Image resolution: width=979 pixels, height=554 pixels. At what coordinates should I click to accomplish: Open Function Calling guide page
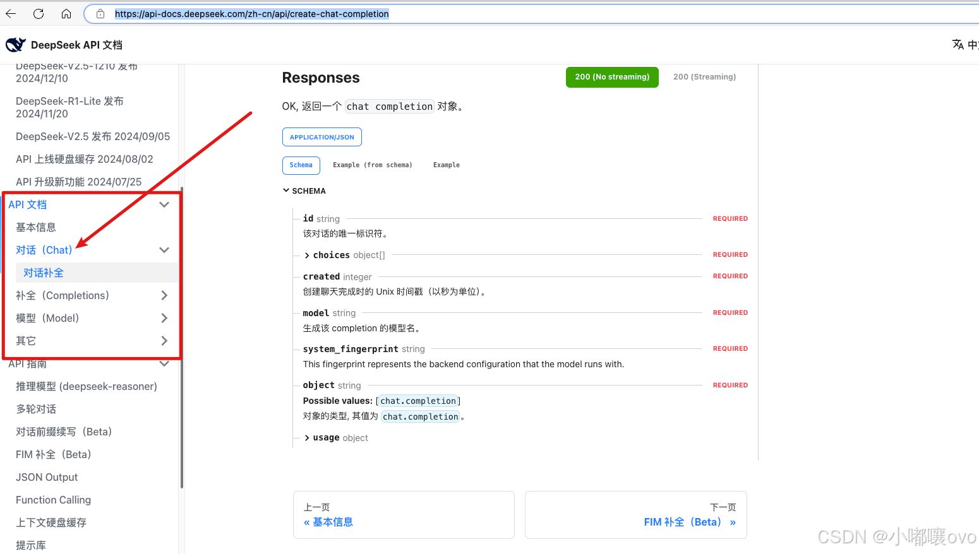pos(54,500)
